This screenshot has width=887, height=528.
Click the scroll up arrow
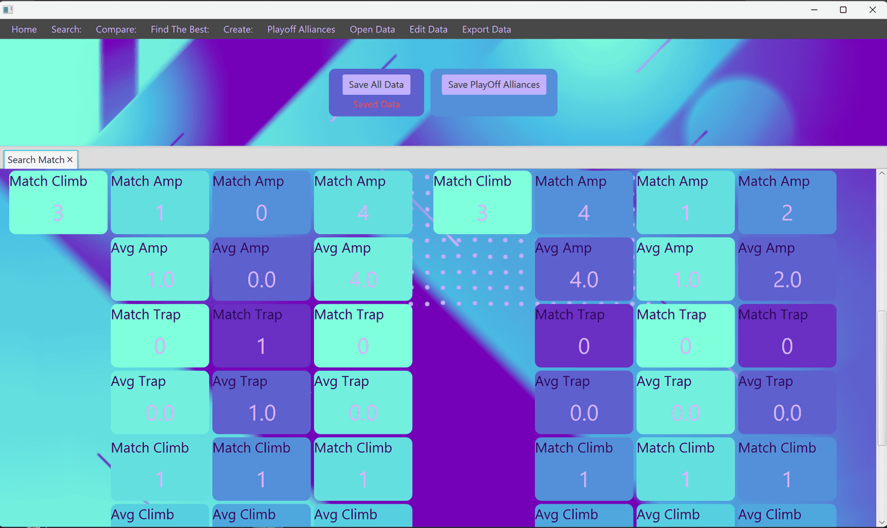point(881,173)
